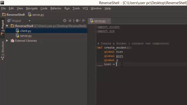Image resolution: width=187 pixels, height=105 pixels.
Task: Click ReverseShell breadcrumb in navigation bar
Action: [13, 15]
